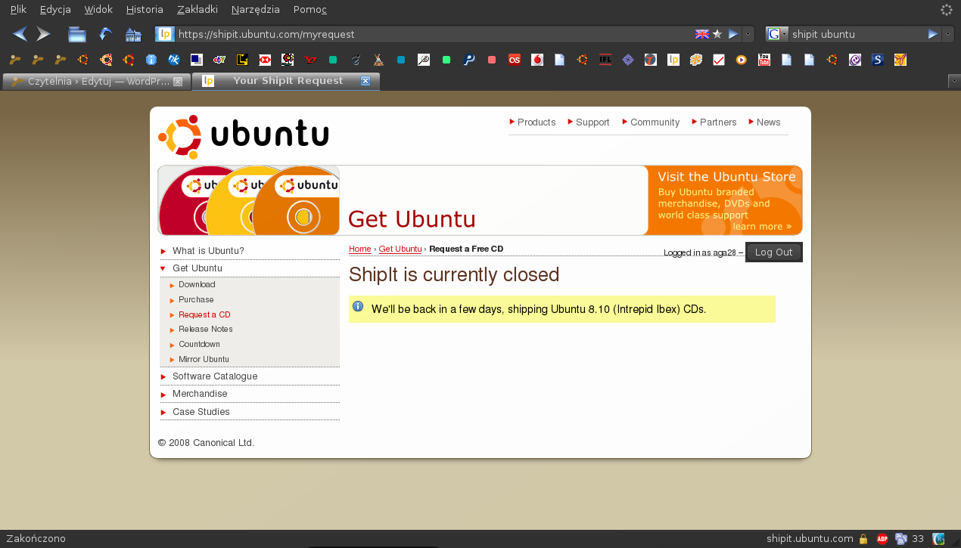Open the address bar history dropdown
961x548 pixels.
(748, 34)
